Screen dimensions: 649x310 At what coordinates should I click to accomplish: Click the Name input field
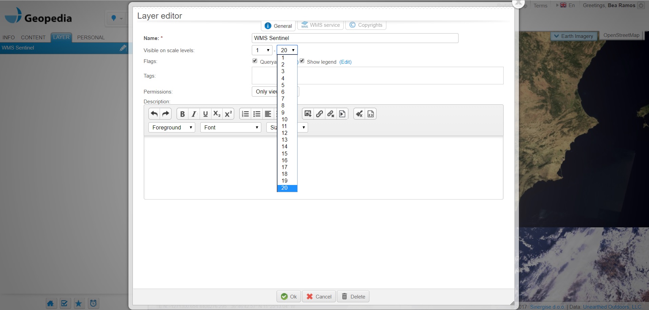pyautogui.click(x=355, y=38)
